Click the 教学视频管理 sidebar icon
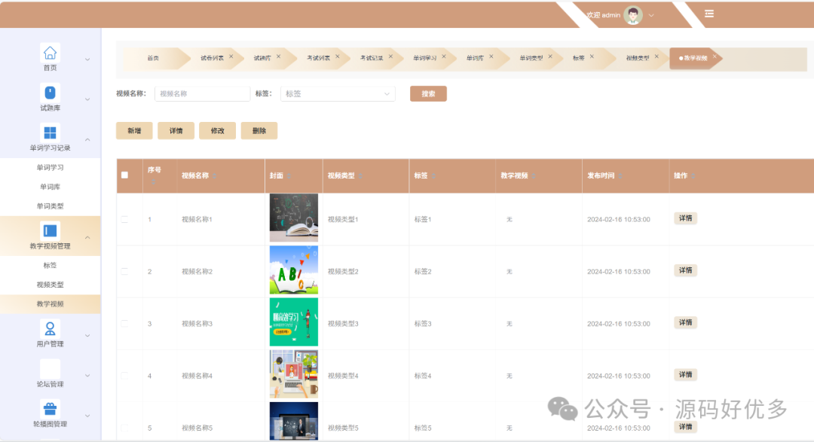This screenshot has height=442, width=814. coord(50,231)
